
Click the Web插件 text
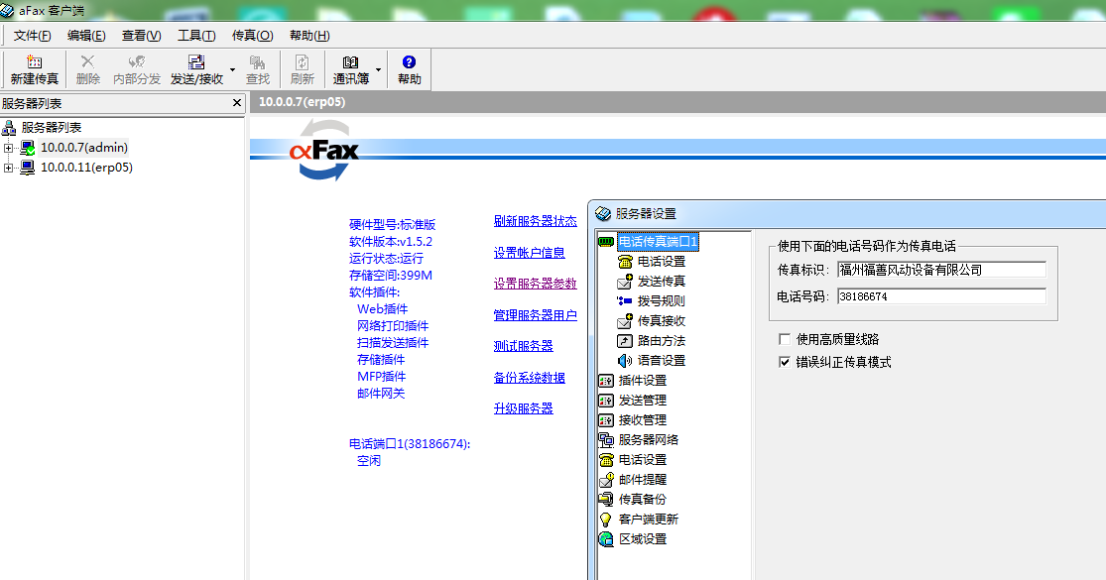[x=382, y=308]
